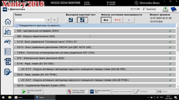Click the blue book help icon
The height and width of the screenshot is (100, 179).
point(173,9)
